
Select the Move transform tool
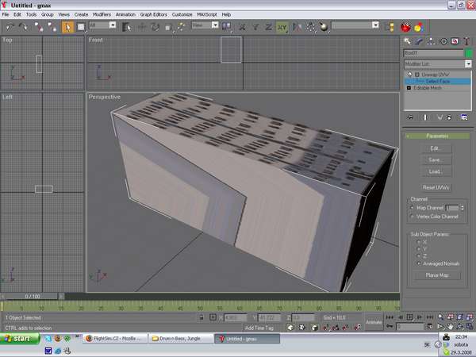point(141,26)
